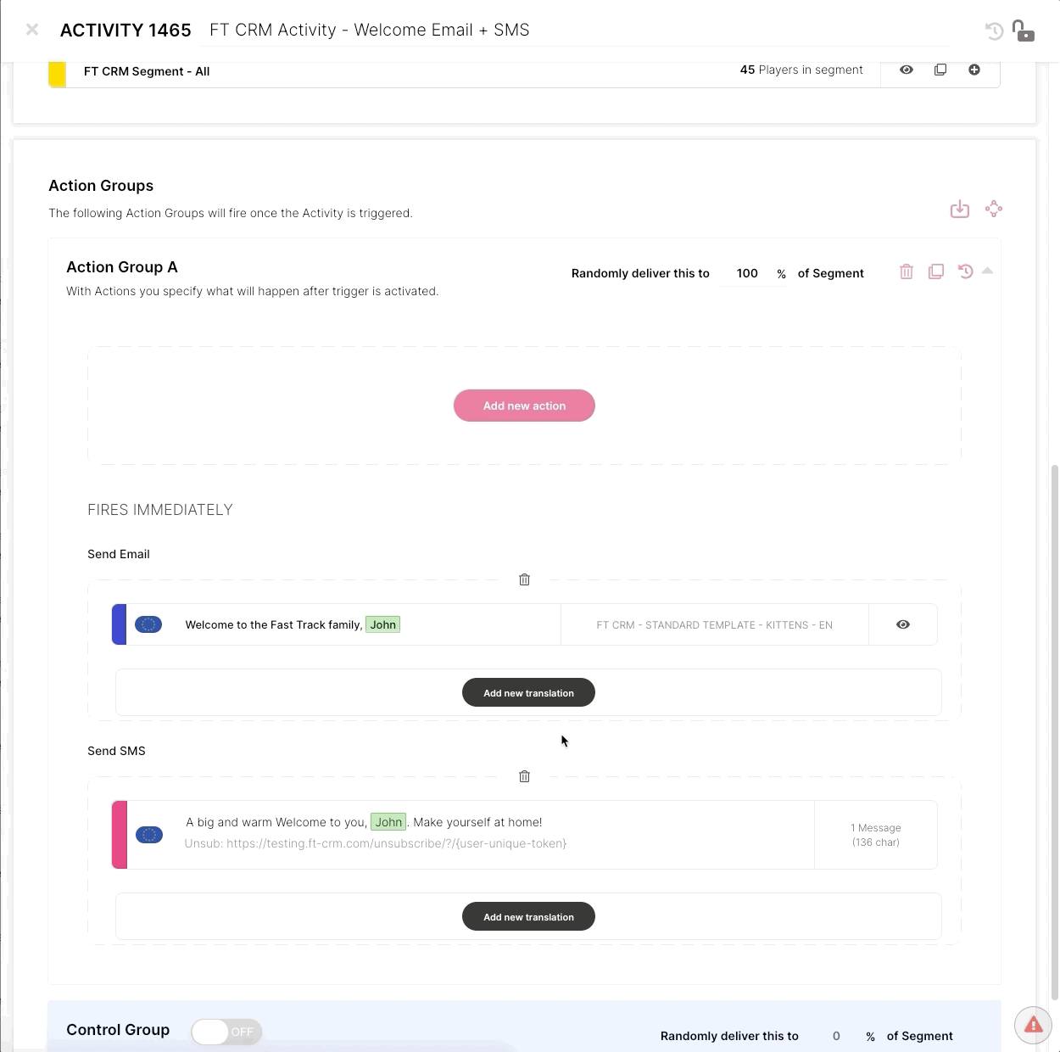Toggle Control Group switch on
This screenshot has width=1060, height=1052.
click(226, 1032)
